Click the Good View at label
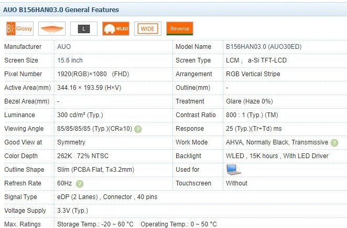 [23, 142]
